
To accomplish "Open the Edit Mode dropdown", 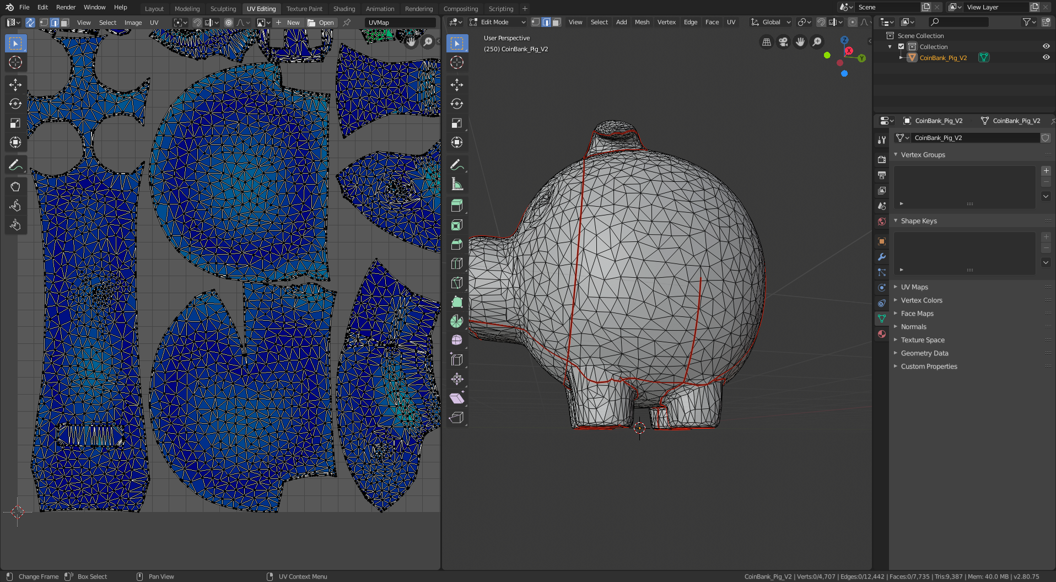I will (x=498, y=22).
